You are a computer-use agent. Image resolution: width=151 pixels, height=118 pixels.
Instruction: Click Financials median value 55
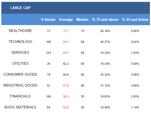pos(83,96)
